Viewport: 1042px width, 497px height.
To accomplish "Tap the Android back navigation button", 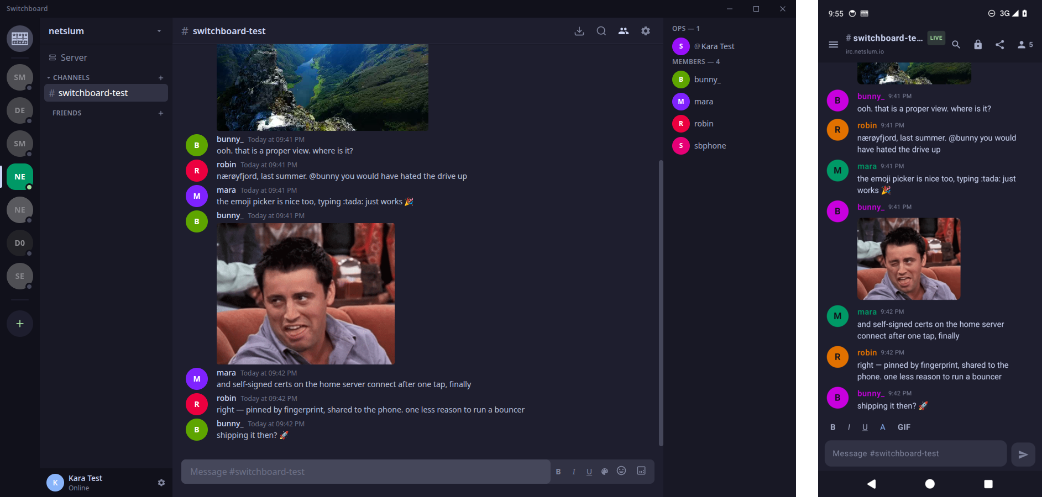I will (872, 484).
